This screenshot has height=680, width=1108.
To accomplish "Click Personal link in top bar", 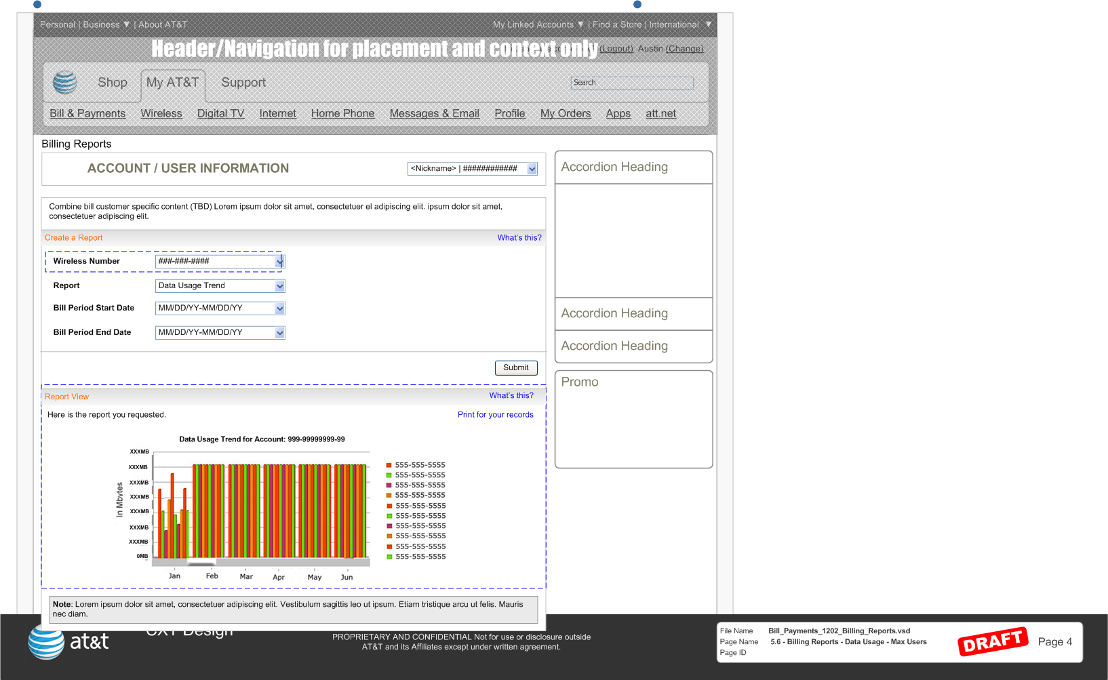I will tap(58, 24).
